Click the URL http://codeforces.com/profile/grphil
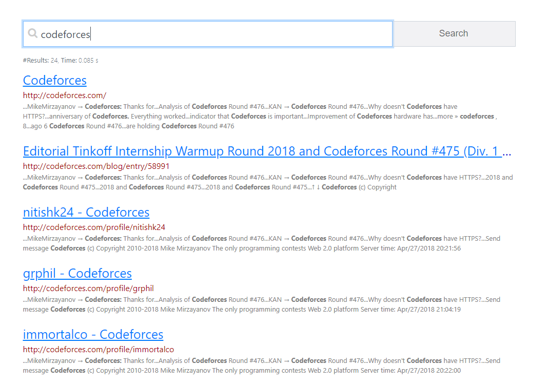The height and width of the screenshot is (384, 547). [88, 289]
